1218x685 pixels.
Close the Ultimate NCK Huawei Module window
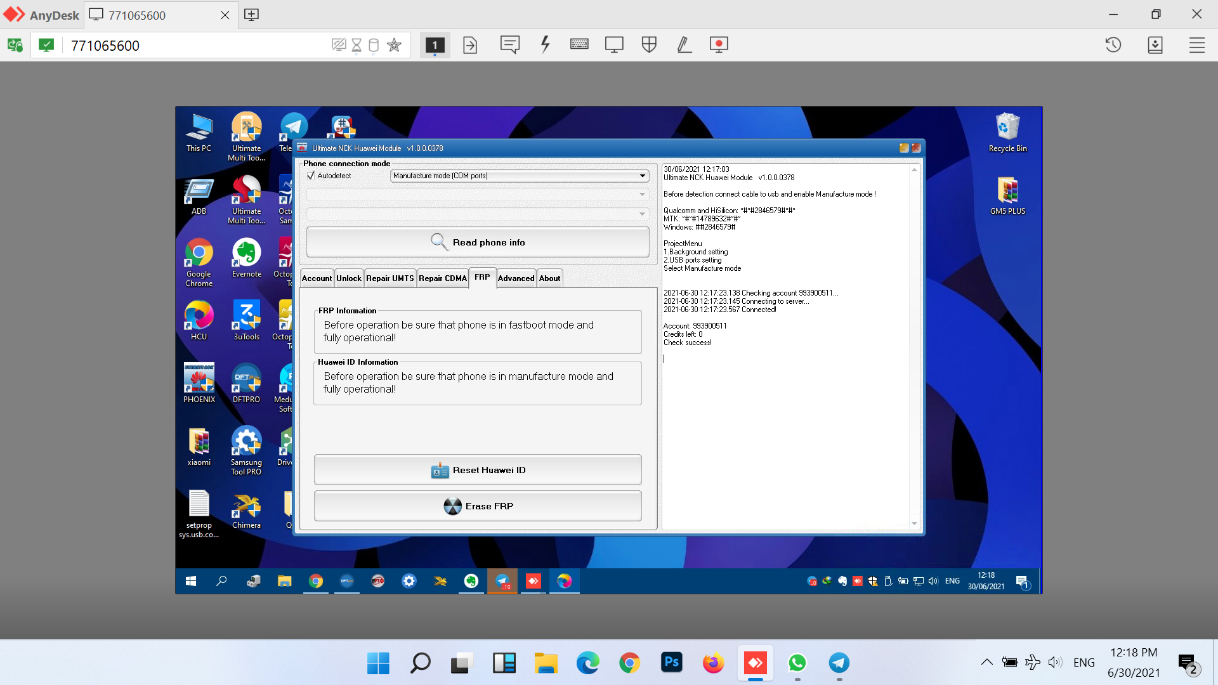tap(916, 148)
